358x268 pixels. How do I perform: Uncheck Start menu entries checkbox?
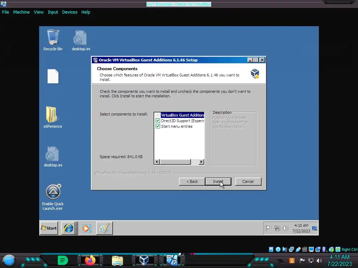[158, 126]
